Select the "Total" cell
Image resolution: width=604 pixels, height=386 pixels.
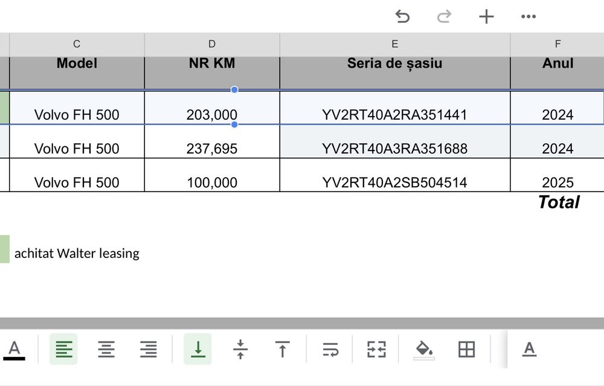(x=559, y=202)
